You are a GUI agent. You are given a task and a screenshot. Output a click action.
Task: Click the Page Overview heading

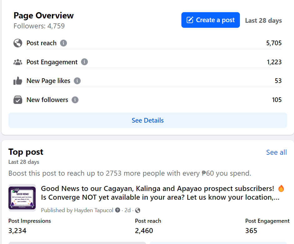pyautogui.click(x=43, y=16)
